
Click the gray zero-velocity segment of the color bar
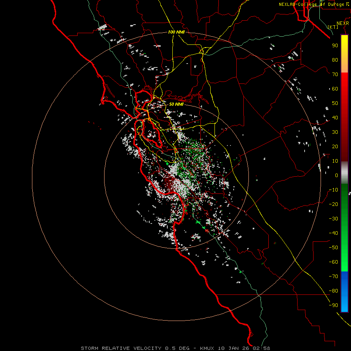click(344, 172)
